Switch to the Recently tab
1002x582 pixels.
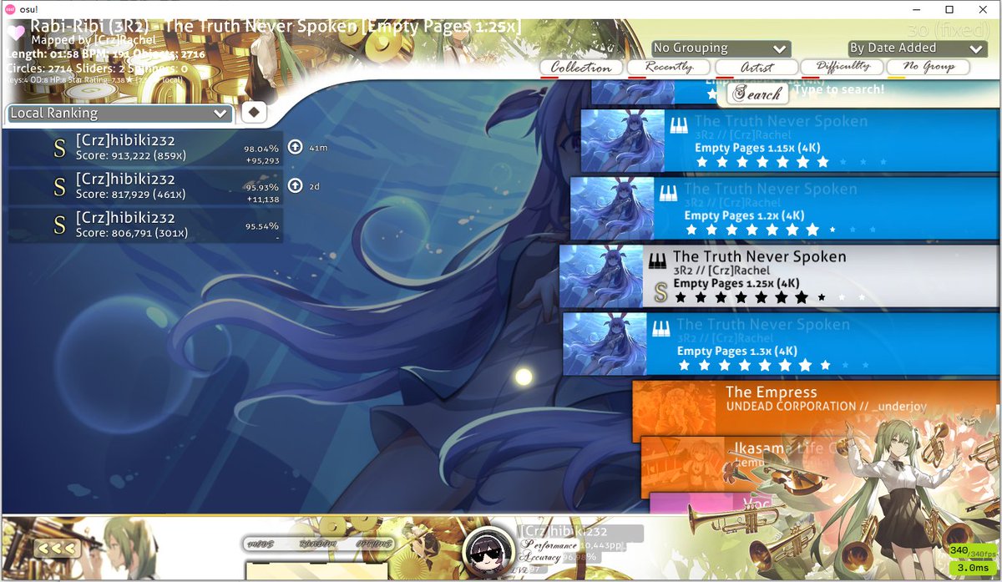point(669,67)
